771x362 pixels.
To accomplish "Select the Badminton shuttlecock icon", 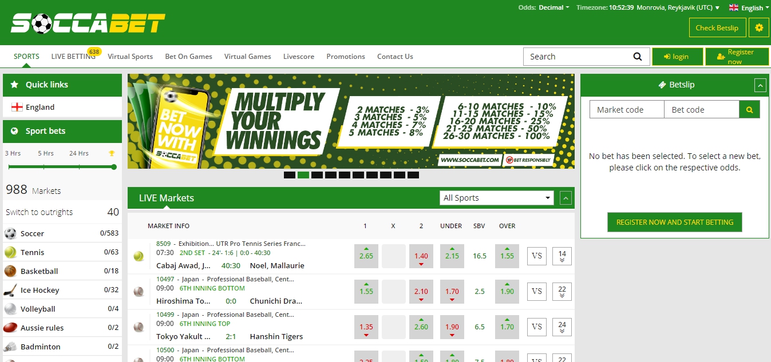I will tap(10, 347).
